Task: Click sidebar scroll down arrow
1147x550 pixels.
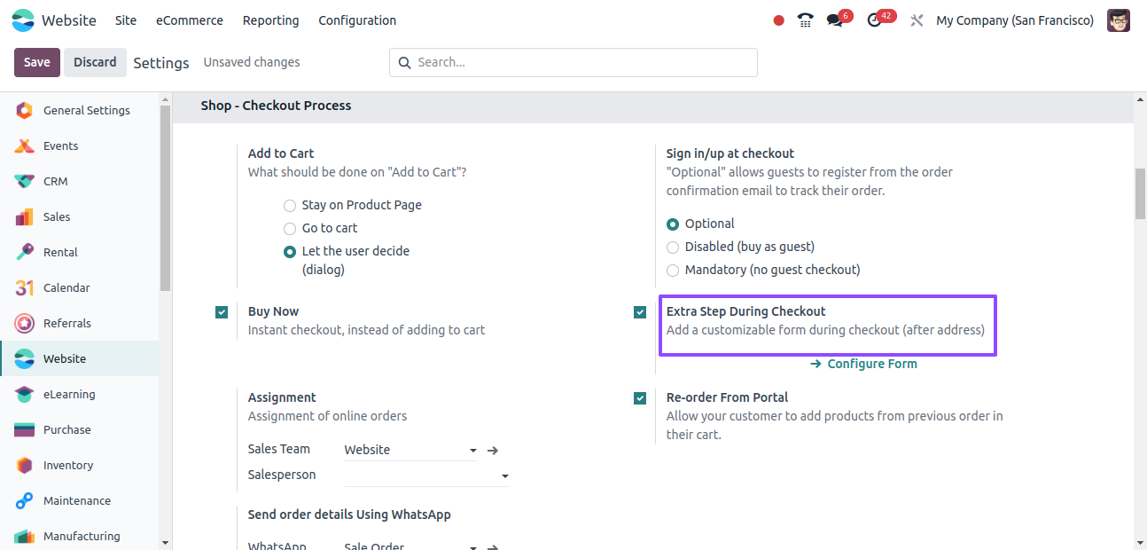Action: point(165,542)
